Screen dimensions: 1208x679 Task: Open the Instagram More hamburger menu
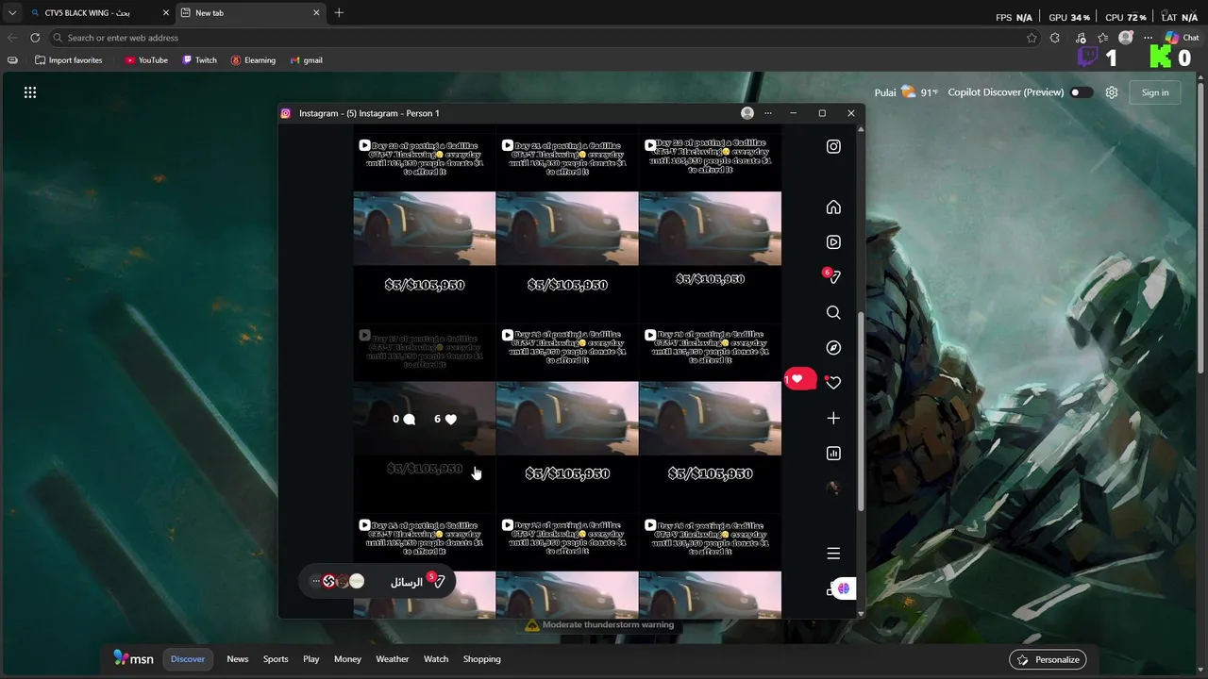point(833,554)
